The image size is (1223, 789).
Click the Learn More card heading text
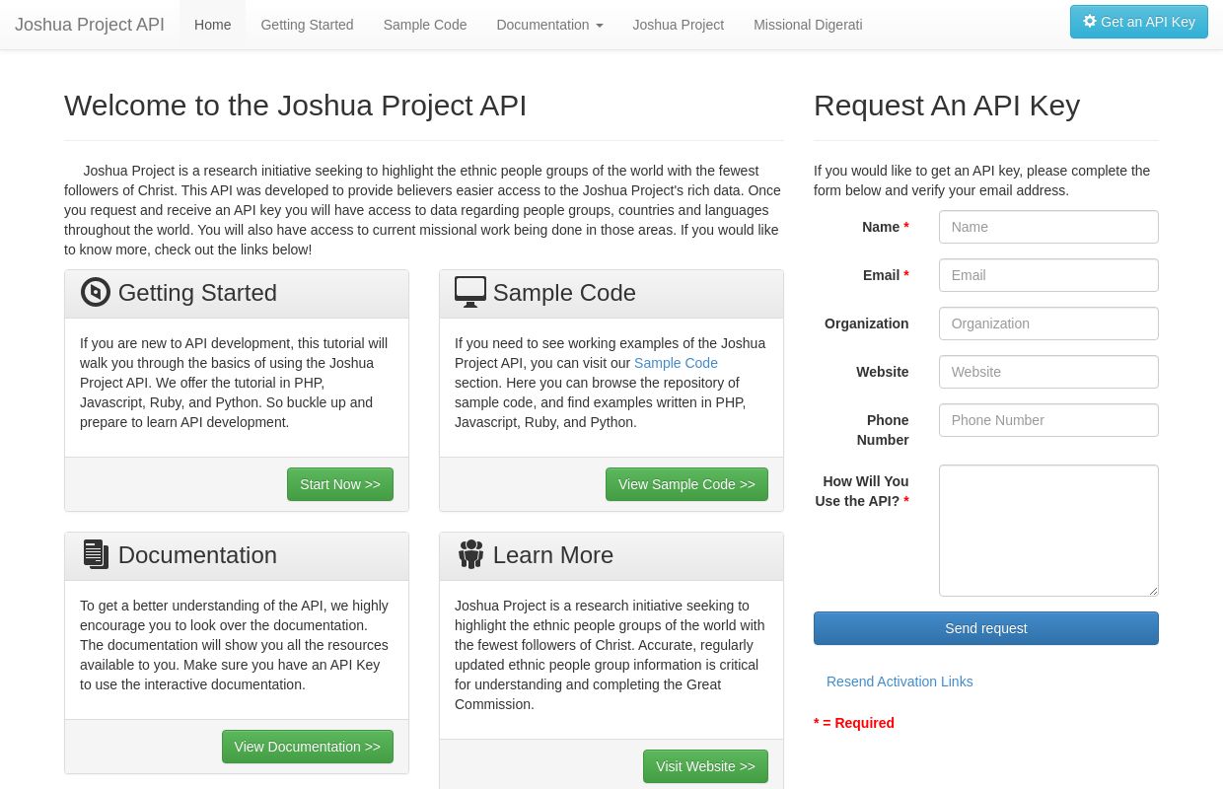pyautogui.click(x=553, y=555)
